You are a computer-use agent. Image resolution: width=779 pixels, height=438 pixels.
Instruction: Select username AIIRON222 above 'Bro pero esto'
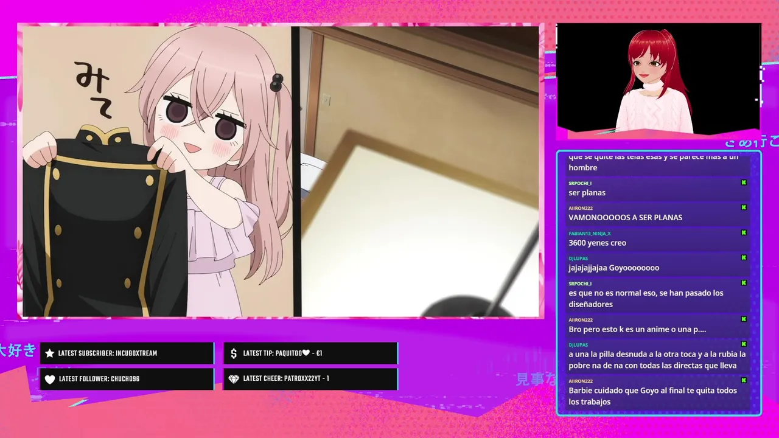581,320
